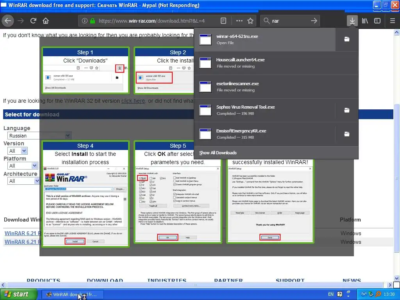Open containing folder for EmsisoftEmergencyKit.exe
Image resolution: width=400 pixels, height=300 pixels.
(347, 134)
